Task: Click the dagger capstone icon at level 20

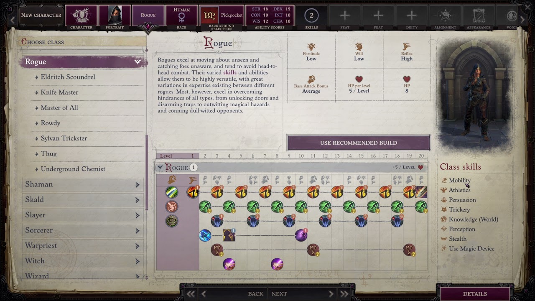Action: click(x=421, y=192)
